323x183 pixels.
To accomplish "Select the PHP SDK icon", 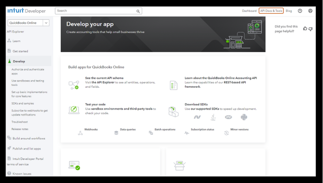I will tap(228, 117).
